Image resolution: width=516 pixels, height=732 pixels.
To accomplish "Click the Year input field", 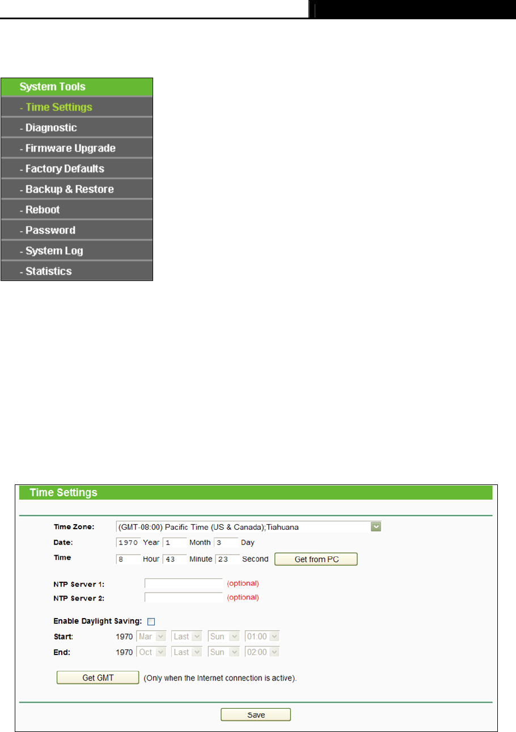I will (x=128, y=542).
